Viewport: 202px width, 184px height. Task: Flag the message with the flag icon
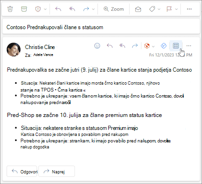[169, 9]
